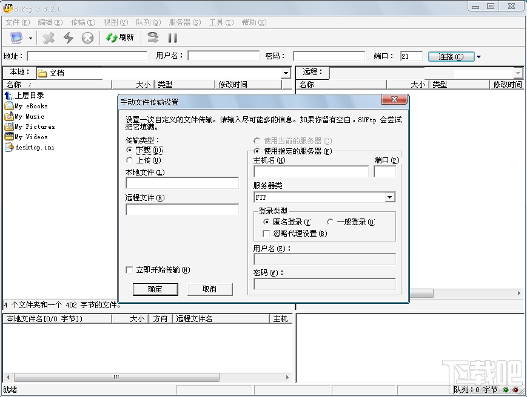Click the process queue toolbar icon
The width and height of the screenshot is (527, 397).
(x=153, y=38)
